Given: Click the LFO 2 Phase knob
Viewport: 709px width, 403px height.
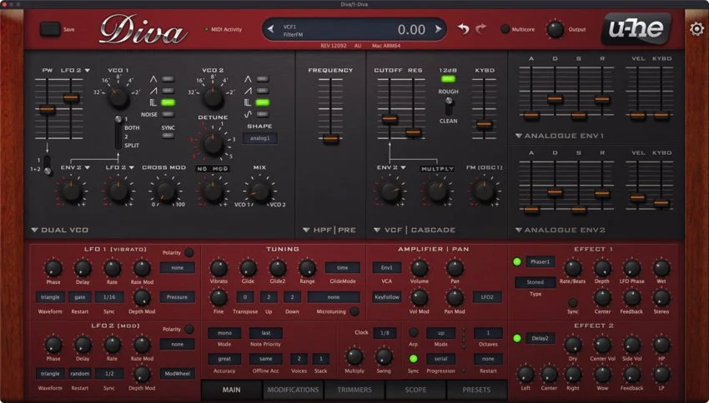Looking at the screenshot, I should coord(53,345).
